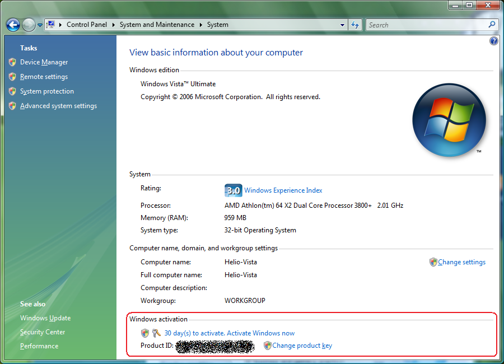Open Windows Update under See also

click(x=45, y=318)
